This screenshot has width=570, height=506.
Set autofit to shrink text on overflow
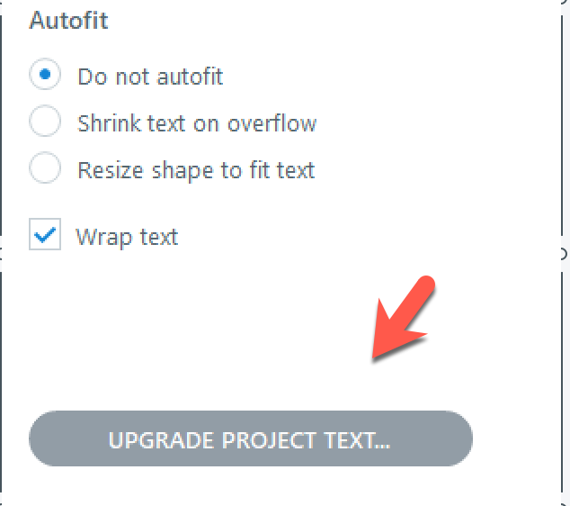click(x=45, y=122)
